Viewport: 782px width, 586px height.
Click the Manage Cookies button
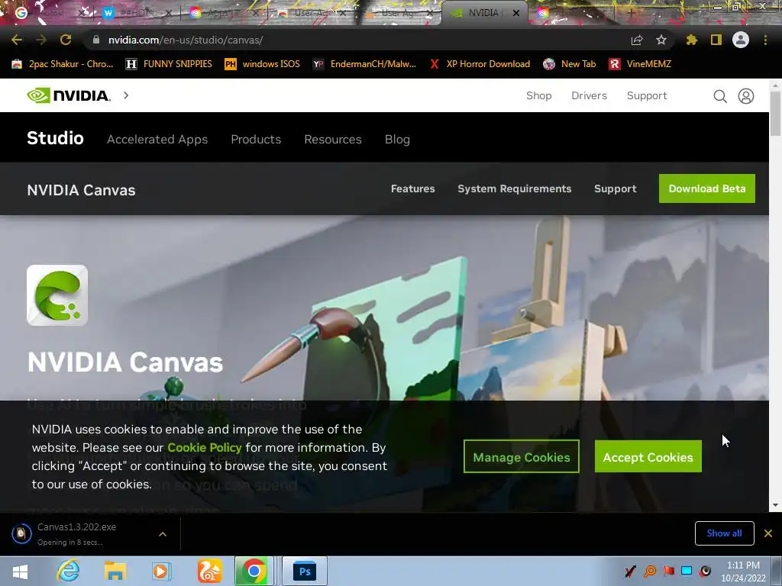pyautogui.click(x=521, y=456)
